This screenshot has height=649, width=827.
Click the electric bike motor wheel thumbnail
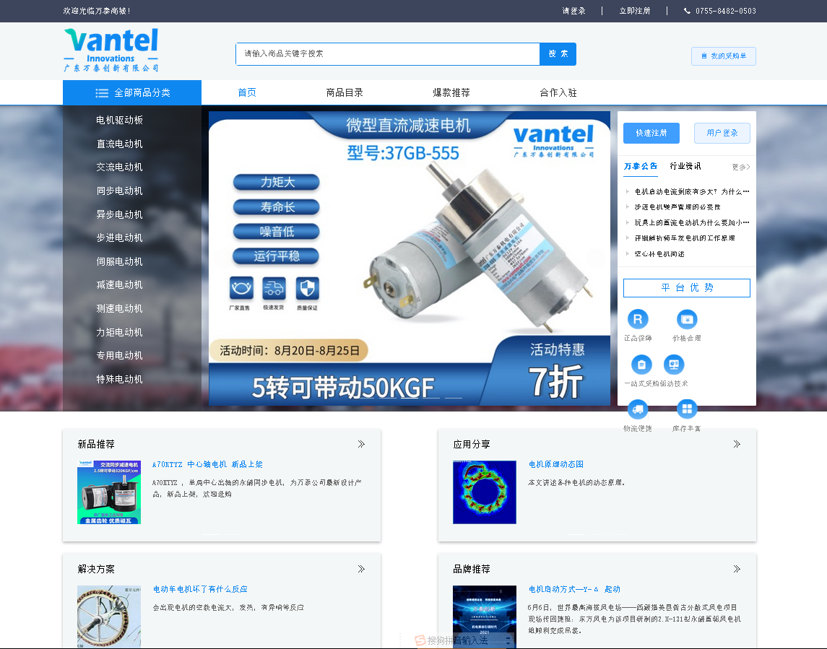coord(109,617)
